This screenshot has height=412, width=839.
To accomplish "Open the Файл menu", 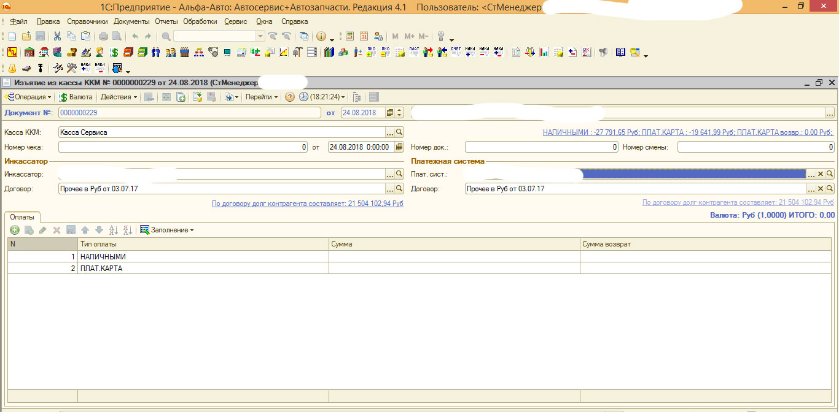I will click(19, 21).
